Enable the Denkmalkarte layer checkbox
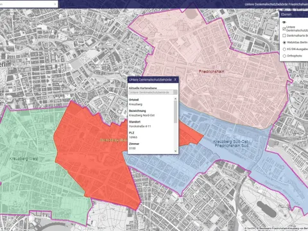The height and width of the screenshot is (231, 308). [x=284, y=35]
